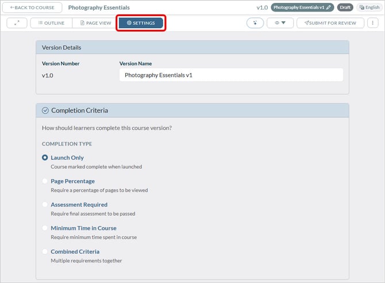385x283 pixels.
Task: Click the AI sparkle icon button
Action: [255, 23]
